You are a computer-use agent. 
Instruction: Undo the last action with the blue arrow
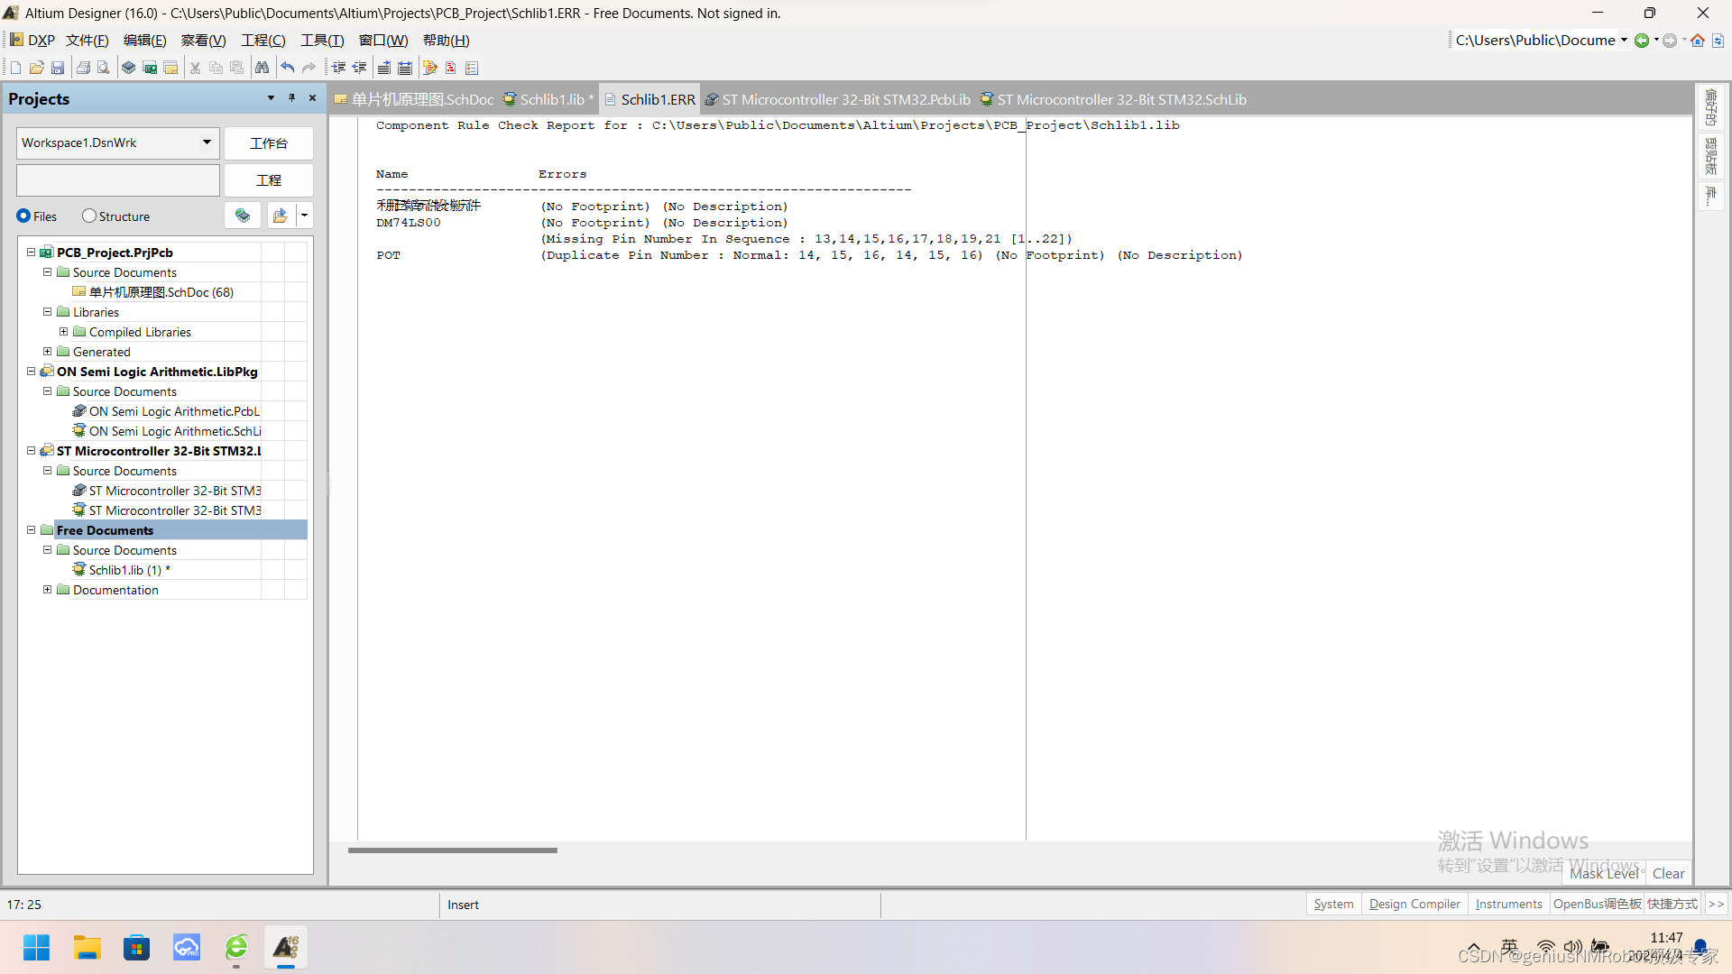coord(288,68)
